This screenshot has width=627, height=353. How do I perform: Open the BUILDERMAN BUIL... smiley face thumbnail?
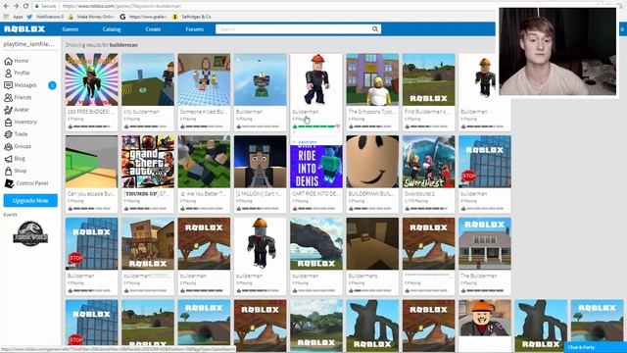point(372,162)
